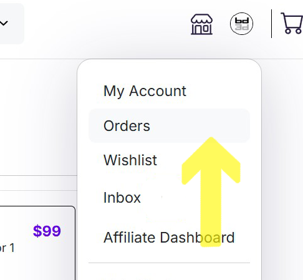Click the arrowhead tip near Orders row
This screenshot has width=303, height=280.
[211, 139]
